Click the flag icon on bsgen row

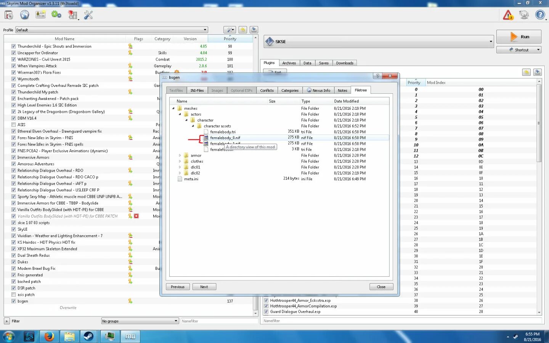click(130, 301)
